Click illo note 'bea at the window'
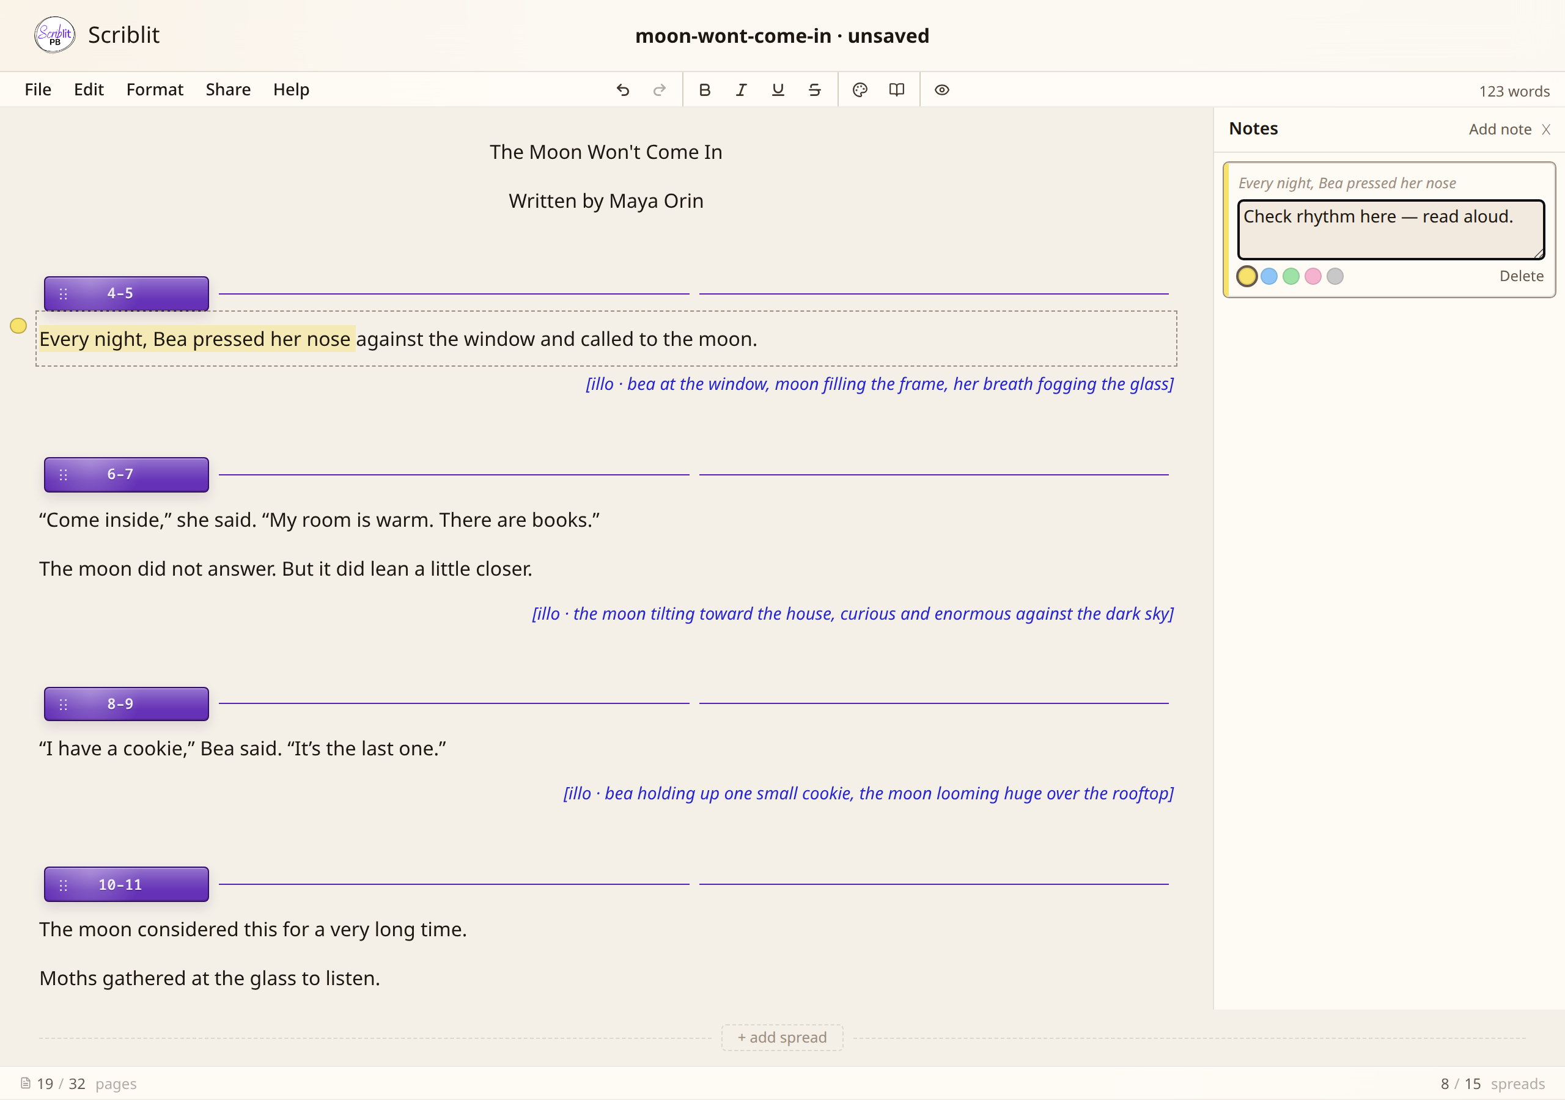Image resolution: width=1565 pixels, height=1100 pixels. click(879, 384)
